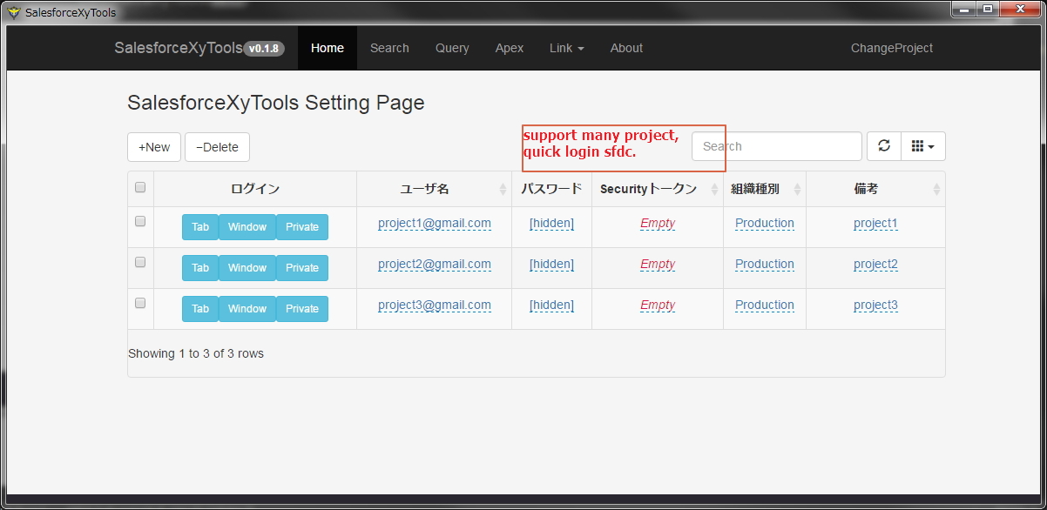
Task: Click Window login for project1
Action: pyautogui.click(x=247, y=227)
